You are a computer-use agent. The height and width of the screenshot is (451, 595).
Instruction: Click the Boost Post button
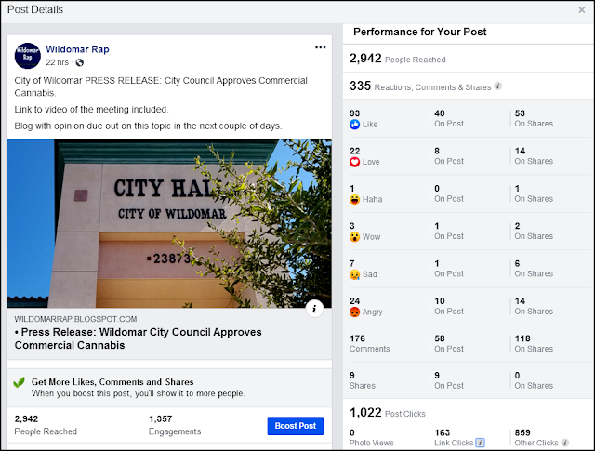pos(296,426)
